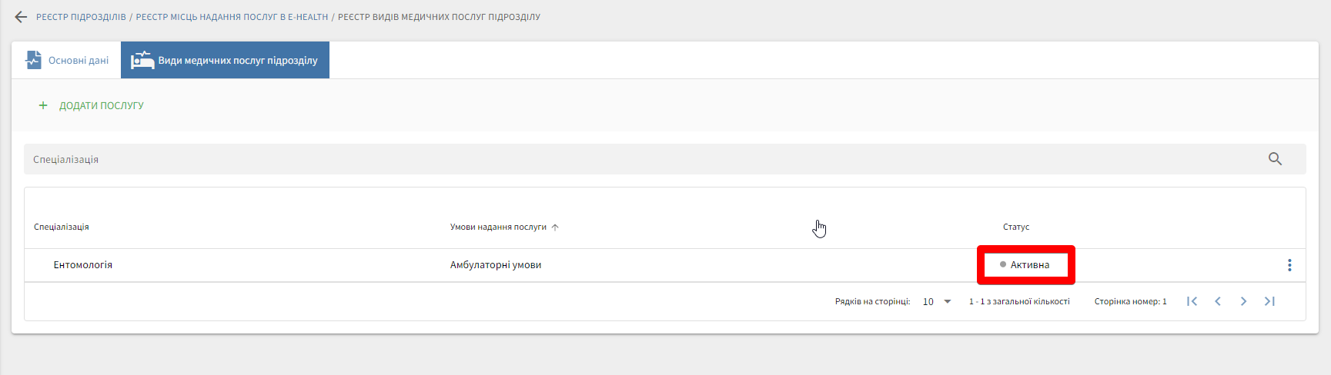The width and height of the screenshot is (1331, 375).
Task: Click the sort arrow beside Умови надання послуги
Action: (555, 227)
